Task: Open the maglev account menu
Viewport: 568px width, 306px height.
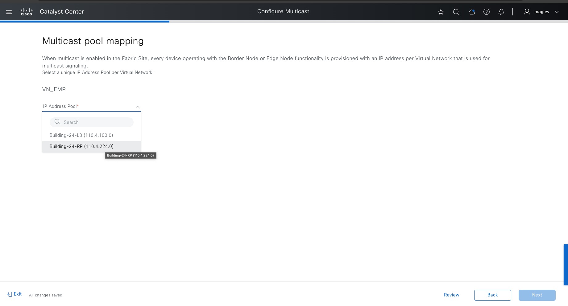Action: pos(542,12)
